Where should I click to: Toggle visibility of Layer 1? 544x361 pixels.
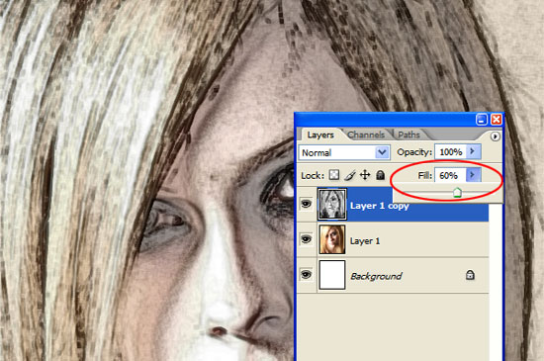pyautogui.click(x=306, y=239)
